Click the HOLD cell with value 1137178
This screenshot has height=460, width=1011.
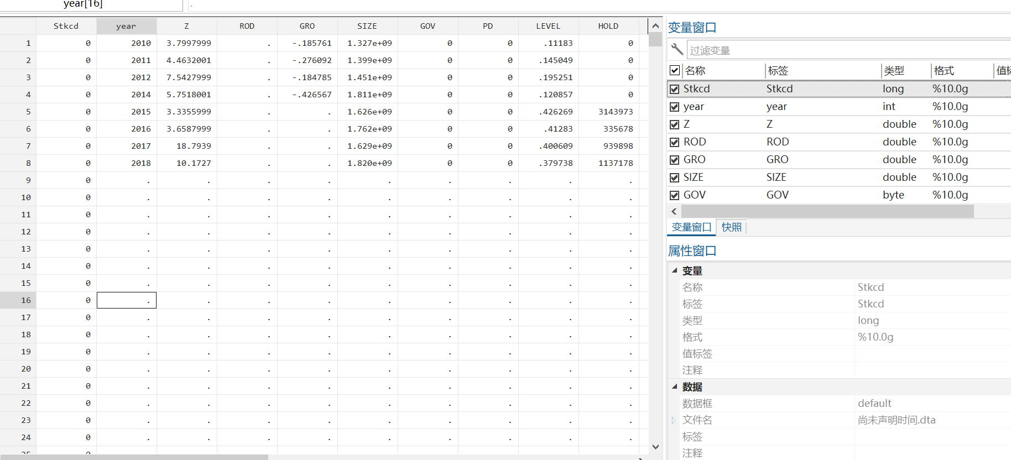click(609, 163)
